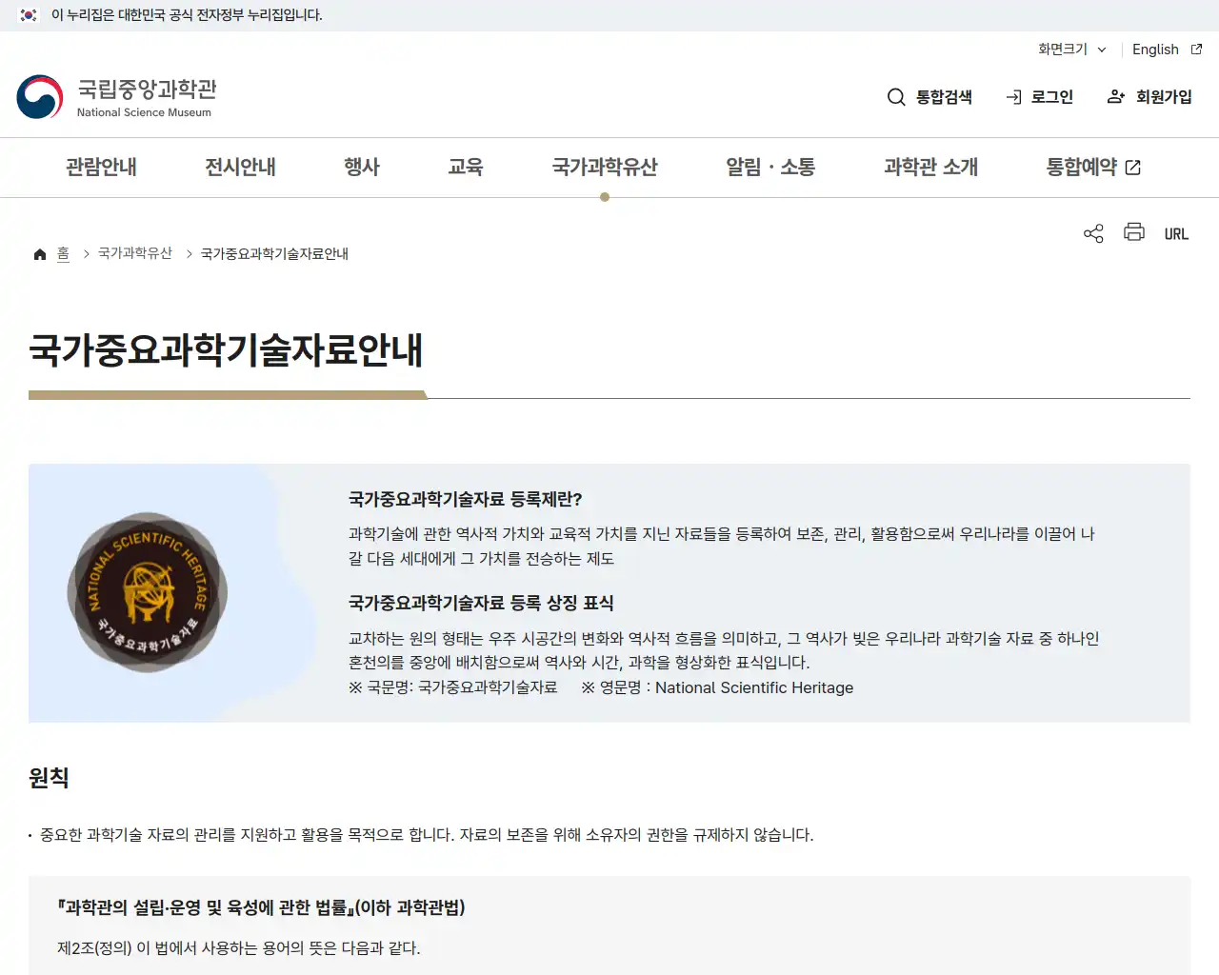Open the 관람안내 menu

pyautogui.click(x=102, y=167)
